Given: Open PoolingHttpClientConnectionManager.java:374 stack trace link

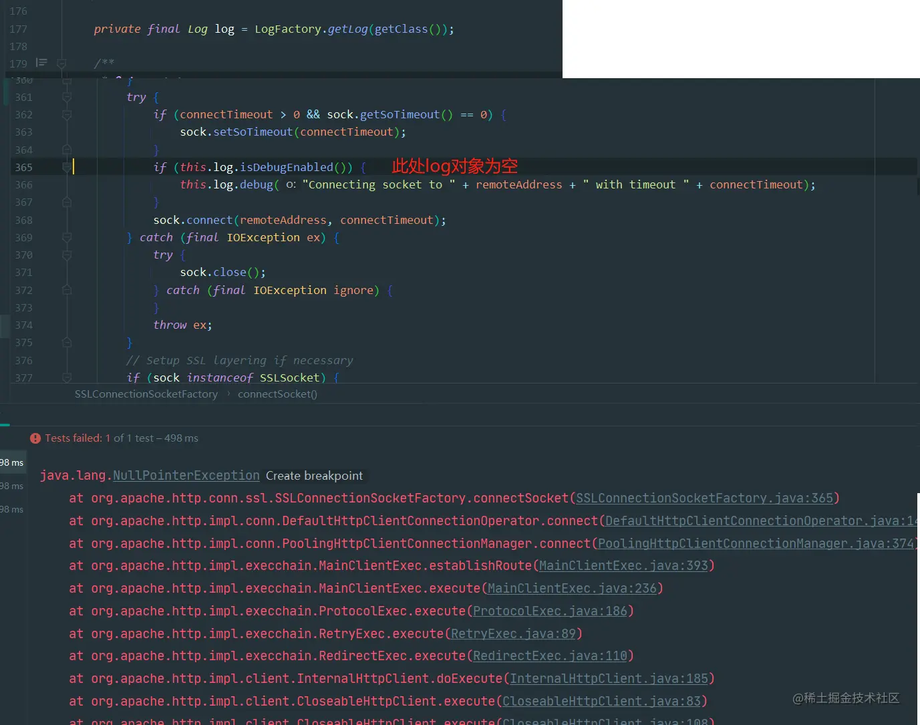Looking at the screenshot, I should click(x=756, y=543).
